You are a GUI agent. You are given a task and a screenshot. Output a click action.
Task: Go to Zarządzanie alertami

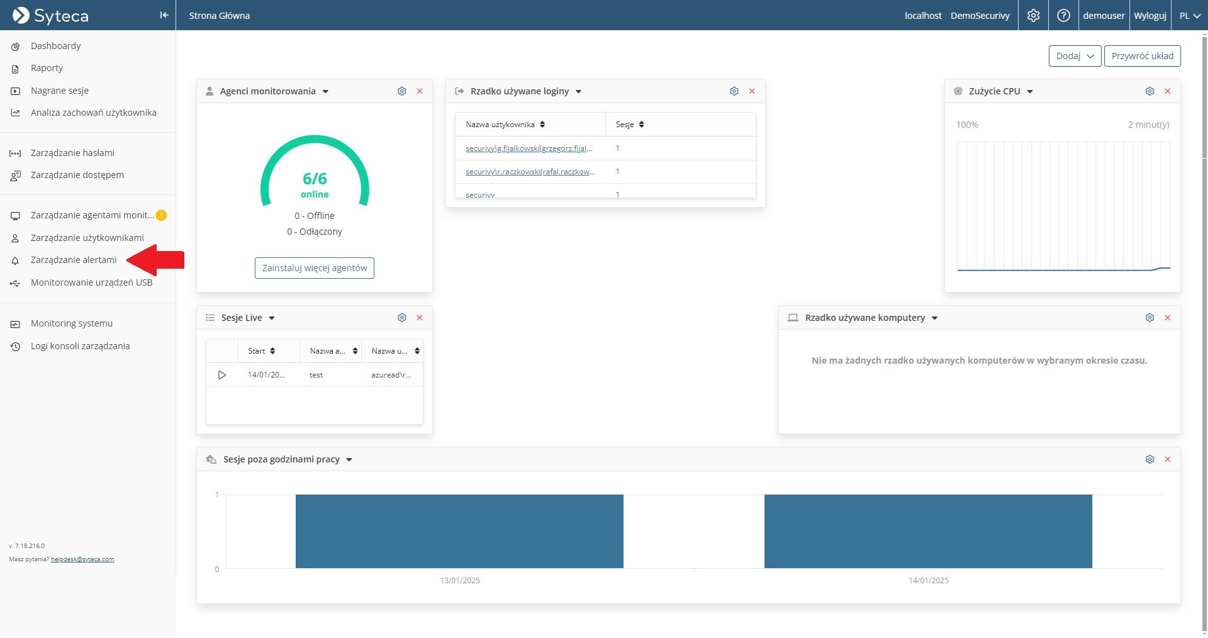tap(74, 260)
